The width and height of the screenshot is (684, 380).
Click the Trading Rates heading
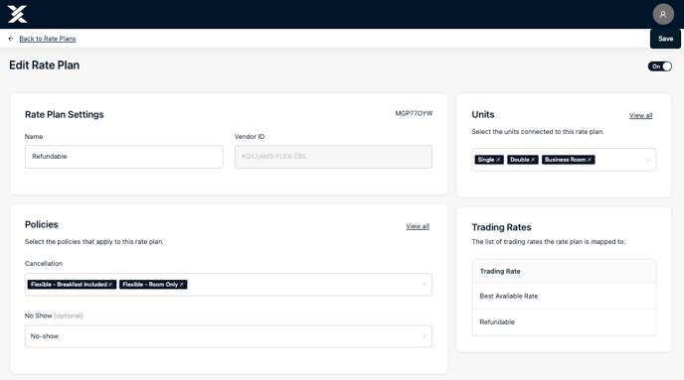tap(501, 227)
